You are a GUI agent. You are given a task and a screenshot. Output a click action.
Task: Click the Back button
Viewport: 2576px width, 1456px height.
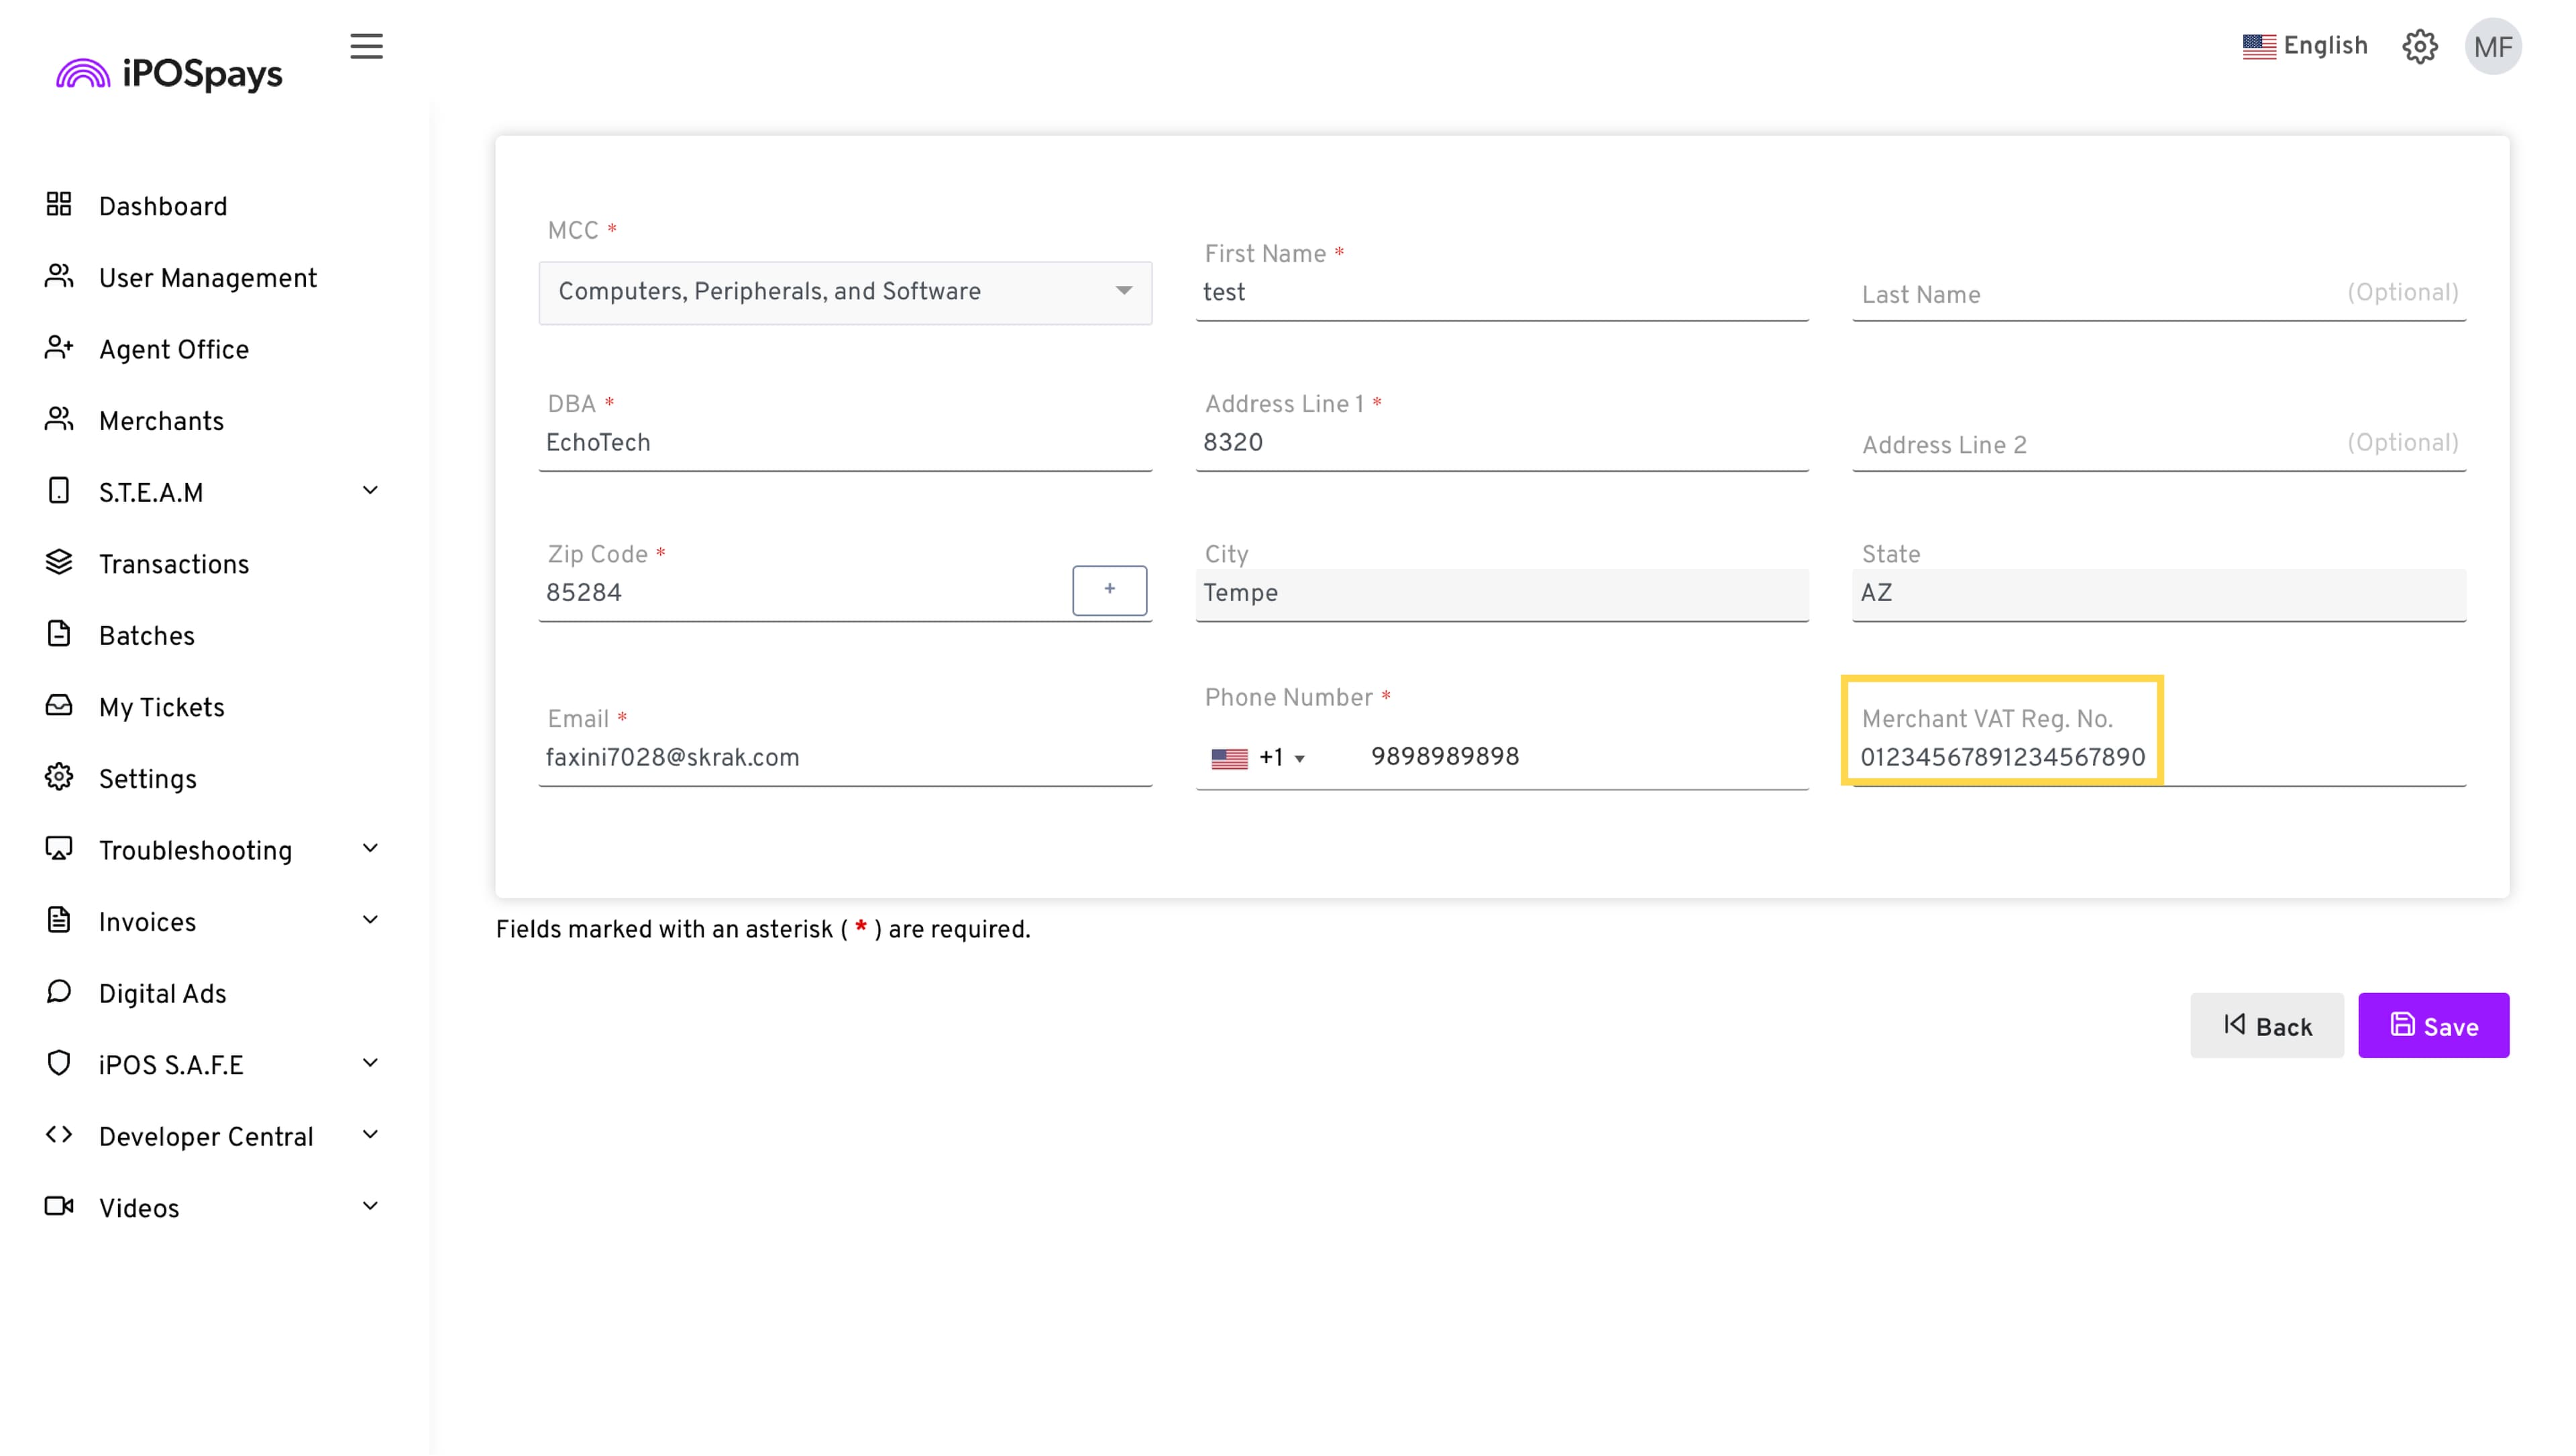pos(2266,1025)
